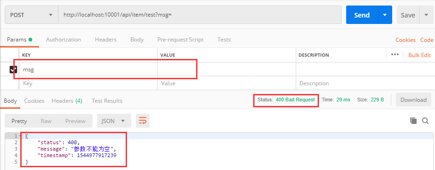Click the empty value field for msg

click(x=226, y=70)
